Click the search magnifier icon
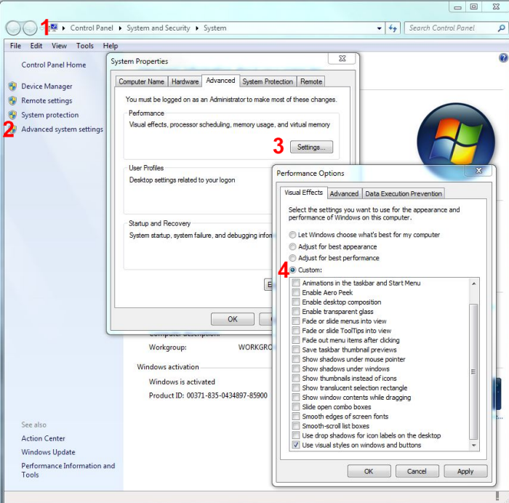Viewport: 509px width, 503px height. tap(501, 28)
